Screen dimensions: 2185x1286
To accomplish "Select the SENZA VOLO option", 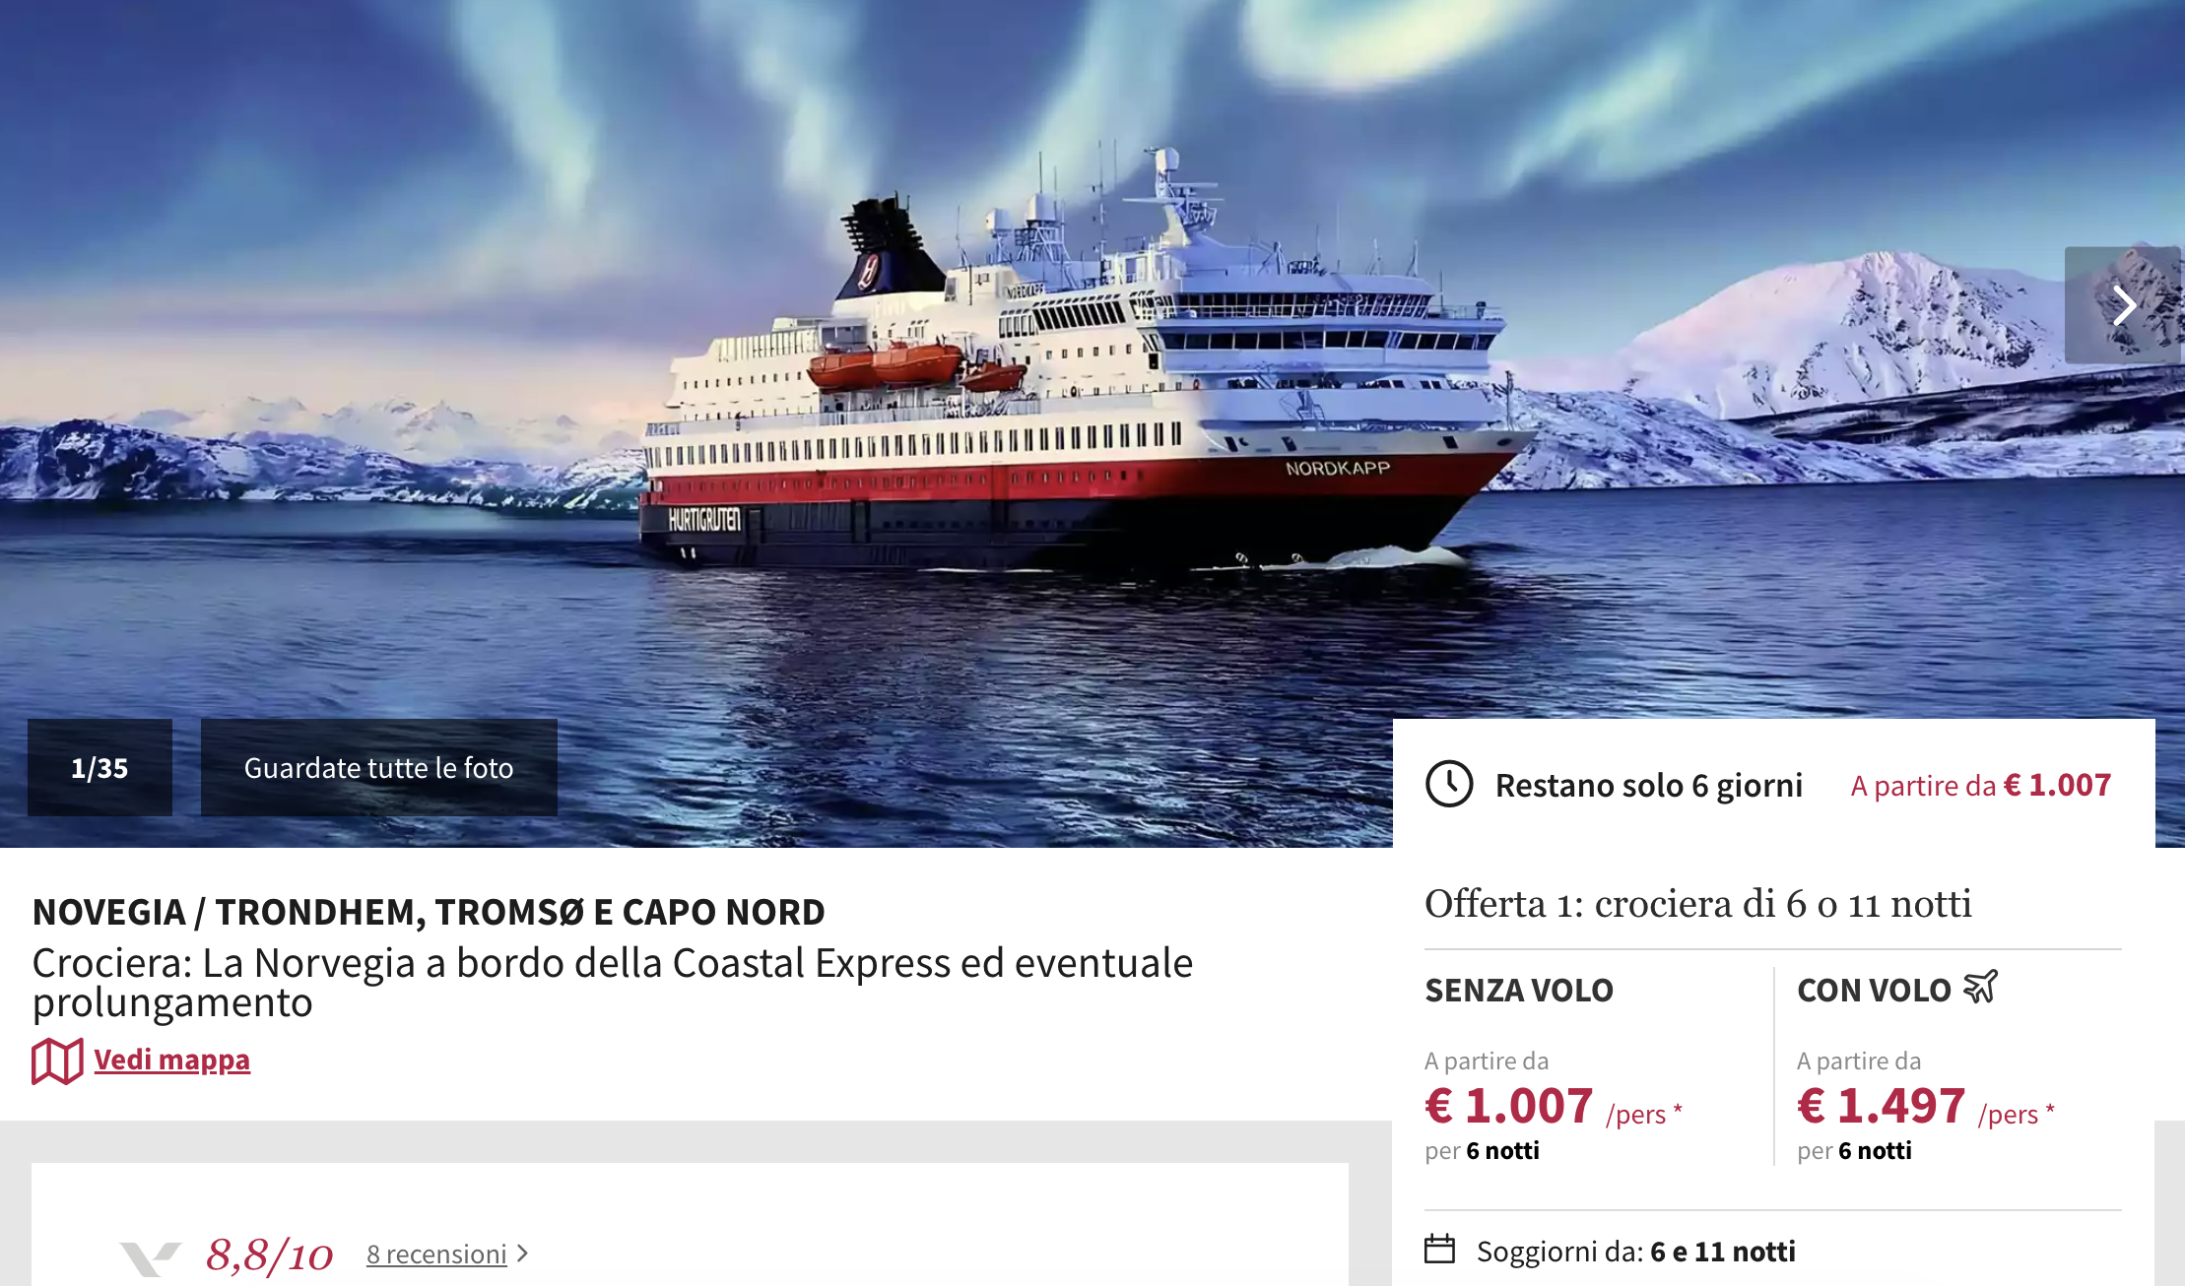I will pos(1519,990).
